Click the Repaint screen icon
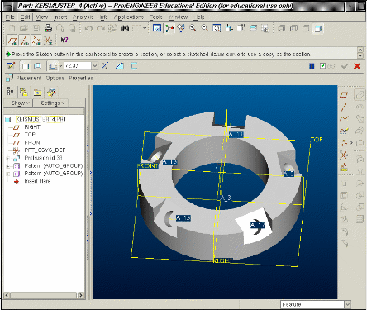Viewport: 367px width, 310px height. 157,28
